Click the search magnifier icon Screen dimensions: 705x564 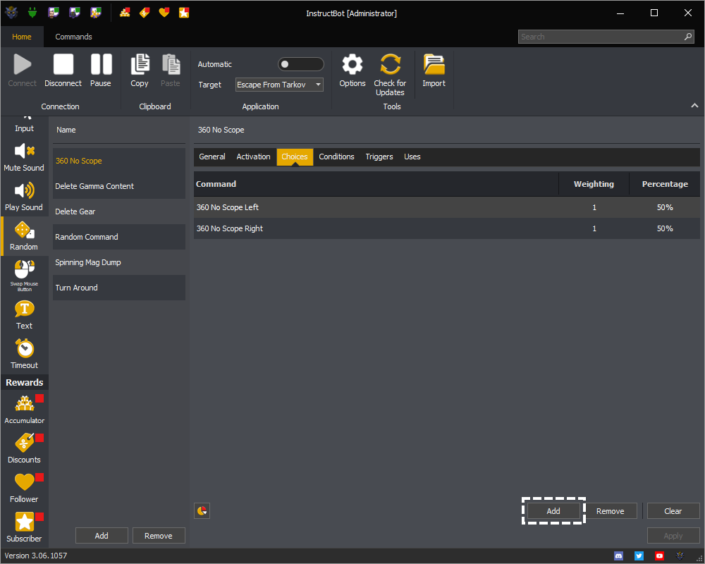click(x=688, y=37)
